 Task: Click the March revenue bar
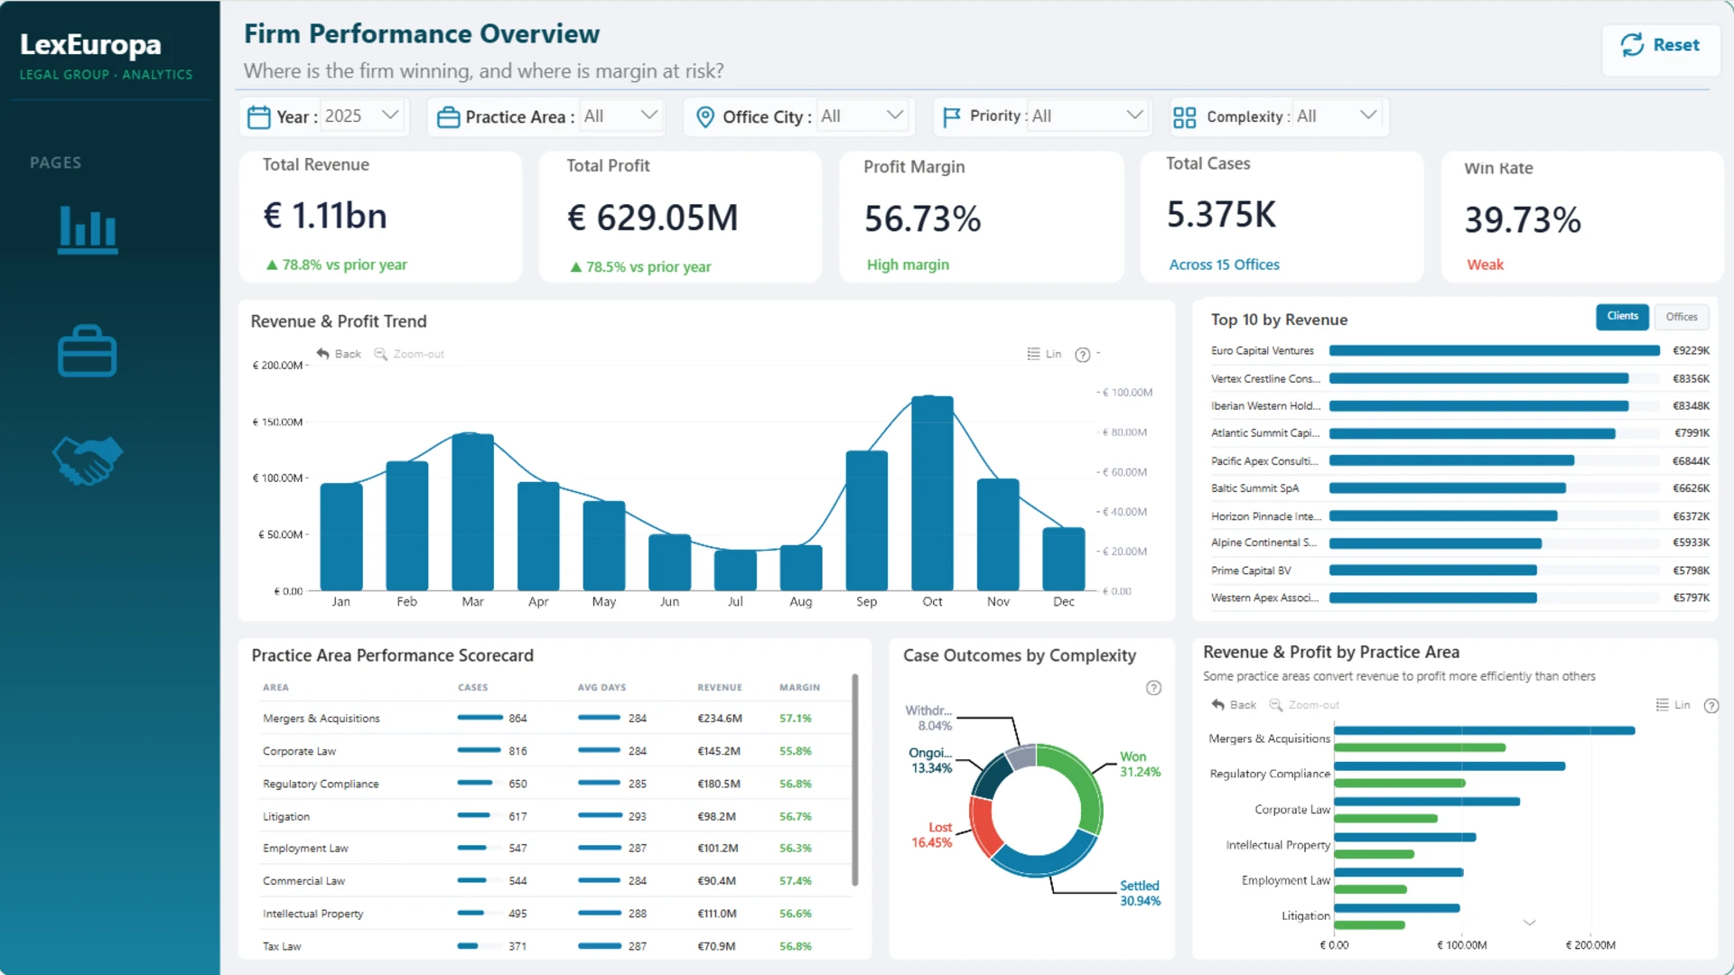[x=472, y=512]
